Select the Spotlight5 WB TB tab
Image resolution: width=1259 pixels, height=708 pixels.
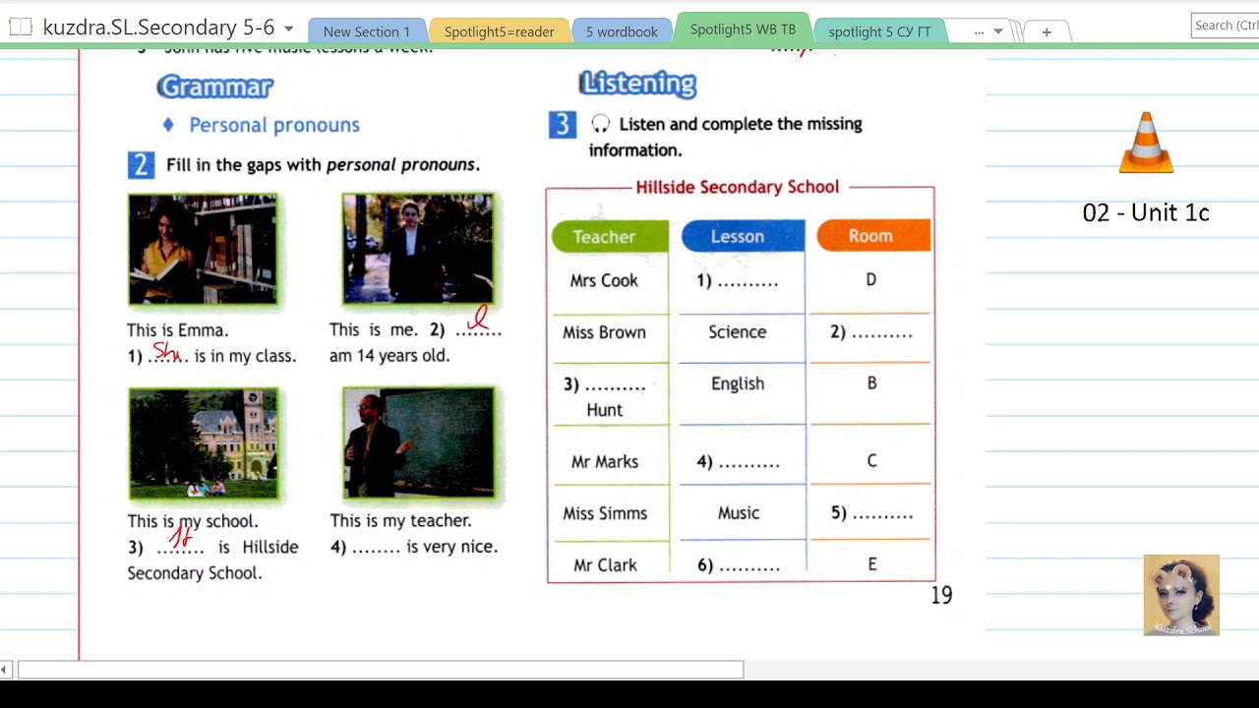click(x=743, y=29)
